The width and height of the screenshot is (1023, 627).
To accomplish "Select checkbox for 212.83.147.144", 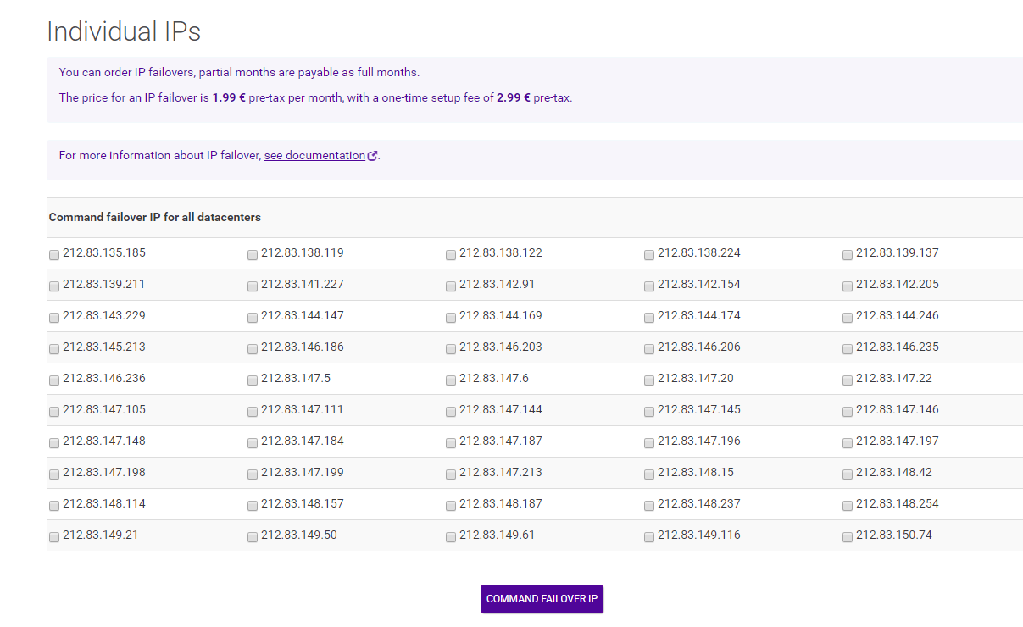I will point(451,411).
